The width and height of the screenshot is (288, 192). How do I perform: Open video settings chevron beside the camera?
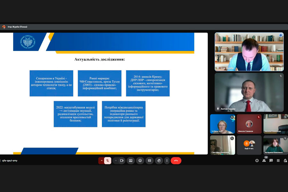coord(116,161)
